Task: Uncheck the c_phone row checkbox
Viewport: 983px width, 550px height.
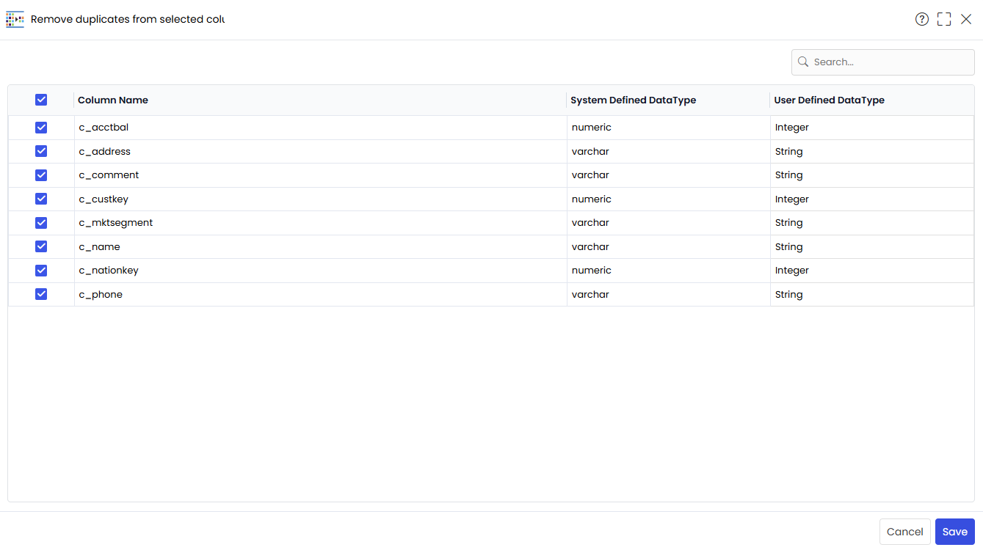Action: point(41,294)
